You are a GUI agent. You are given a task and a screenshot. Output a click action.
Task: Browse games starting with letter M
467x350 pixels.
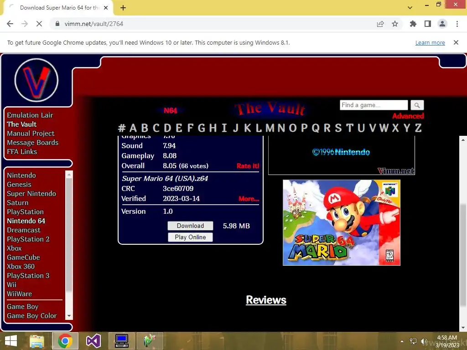270,128
